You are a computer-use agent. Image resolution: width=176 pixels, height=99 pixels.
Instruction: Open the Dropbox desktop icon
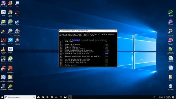(10, 50)
